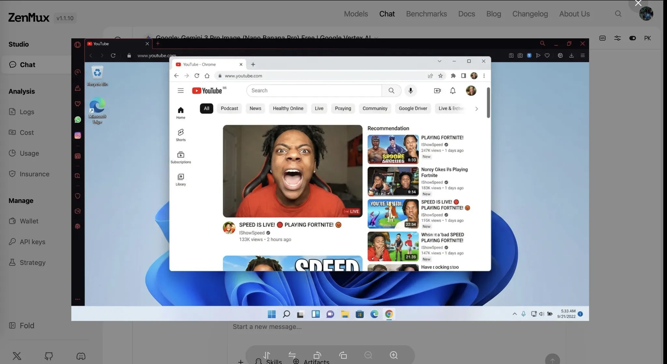The height and width of the screenshot is (364, 667).
Task: Flip the previewed image horizontally
Action: [x=292, y=355]
